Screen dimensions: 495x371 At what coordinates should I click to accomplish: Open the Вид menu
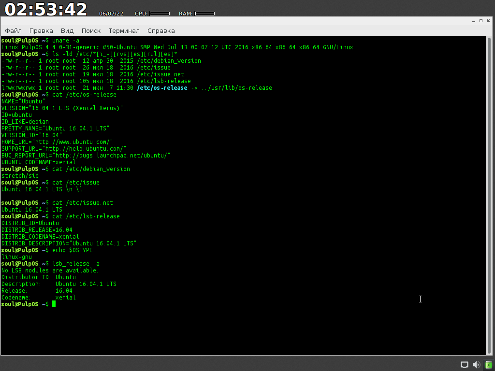click(x=67, y=30)
